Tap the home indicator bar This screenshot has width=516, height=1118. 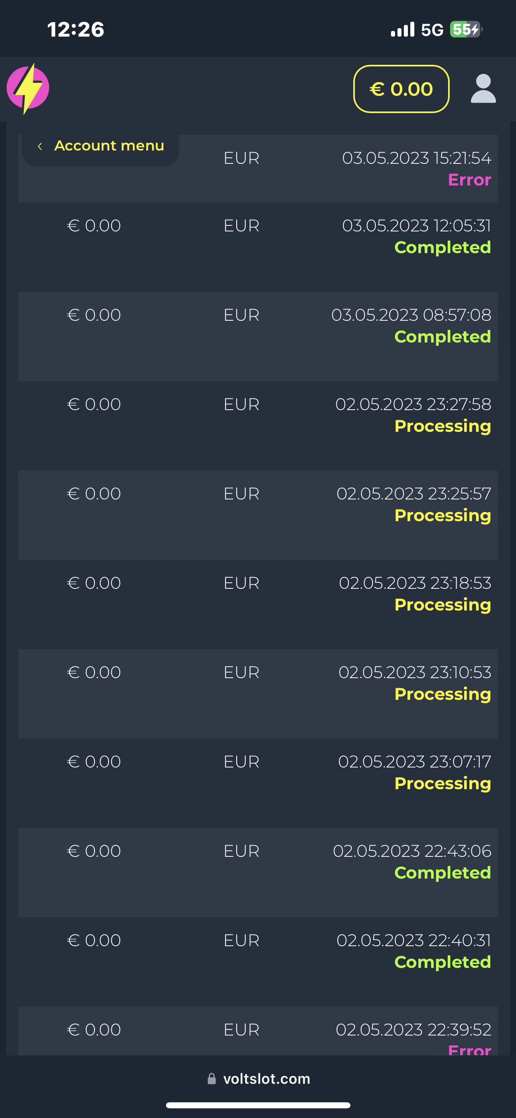tap(258, 1105)
